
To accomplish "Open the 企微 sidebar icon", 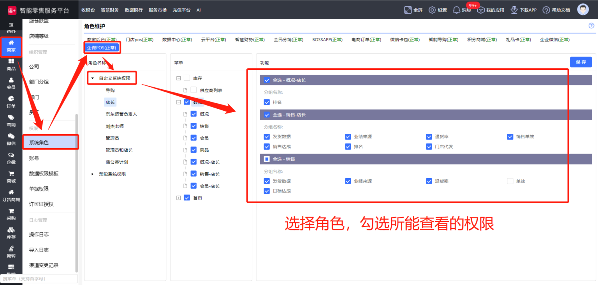I will 11,158.
